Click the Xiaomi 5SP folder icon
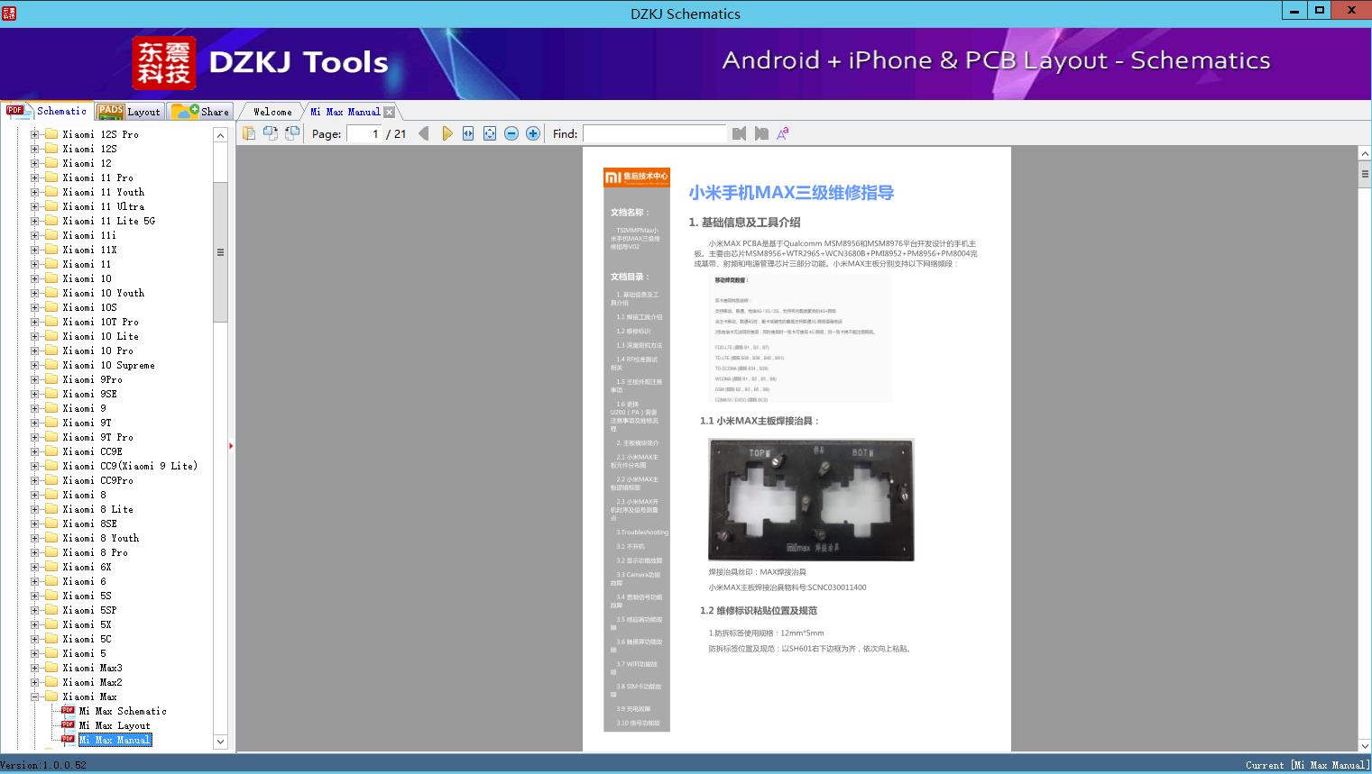This screenshot has width=1372, height=774. click(x=51, y=610)
